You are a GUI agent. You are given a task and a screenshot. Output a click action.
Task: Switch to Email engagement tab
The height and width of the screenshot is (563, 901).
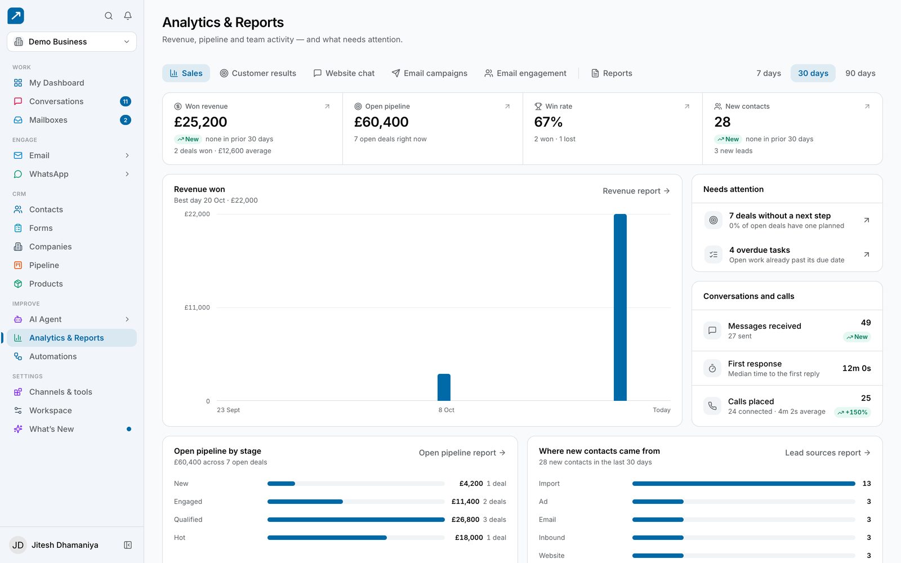coord(525,73)
